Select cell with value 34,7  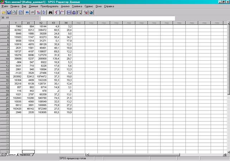(66, 37)
